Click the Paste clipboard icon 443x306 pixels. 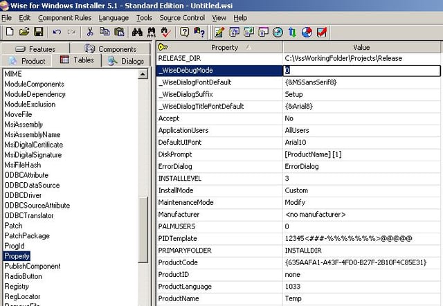(119, 31)
